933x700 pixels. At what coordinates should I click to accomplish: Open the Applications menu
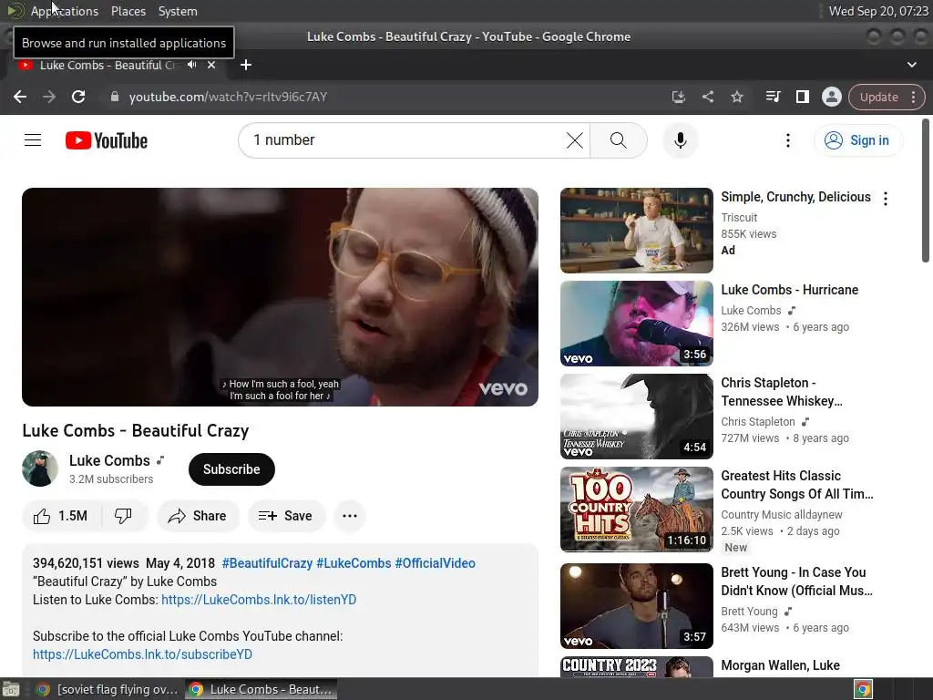pos(65,11)
